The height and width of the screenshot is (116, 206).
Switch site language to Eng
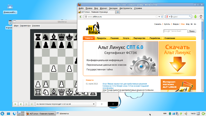pos(188,24)
